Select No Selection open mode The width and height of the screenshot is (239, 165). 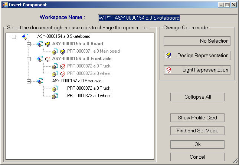click(197, 41)
